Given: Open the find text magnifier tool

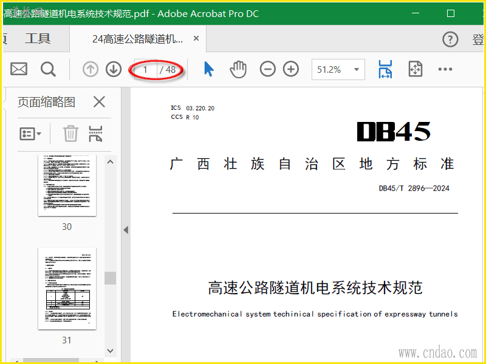Looking at the screenshot, I should (x=49, y=69).
